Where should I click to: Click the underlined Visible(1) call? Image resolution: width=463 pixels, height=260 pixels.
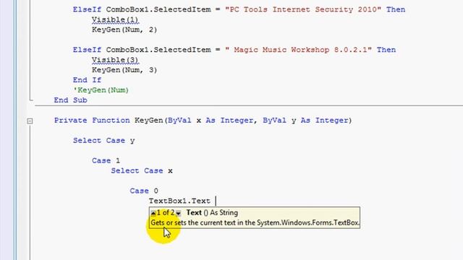point(115,19)
